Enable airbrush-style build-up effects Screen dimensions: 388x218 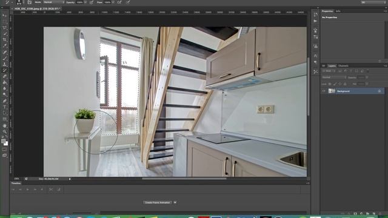click(119, 2)
